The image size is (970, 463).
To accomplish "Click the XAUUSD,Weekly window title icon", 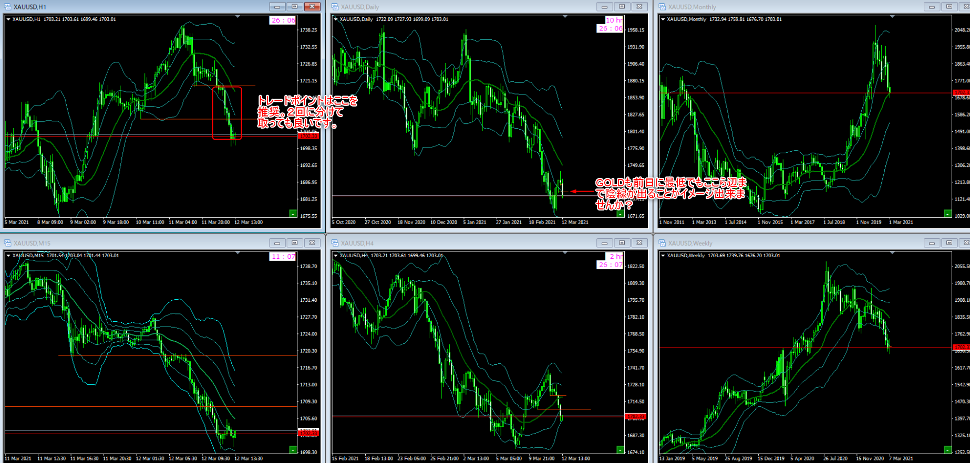I will [x=662, y=243].
